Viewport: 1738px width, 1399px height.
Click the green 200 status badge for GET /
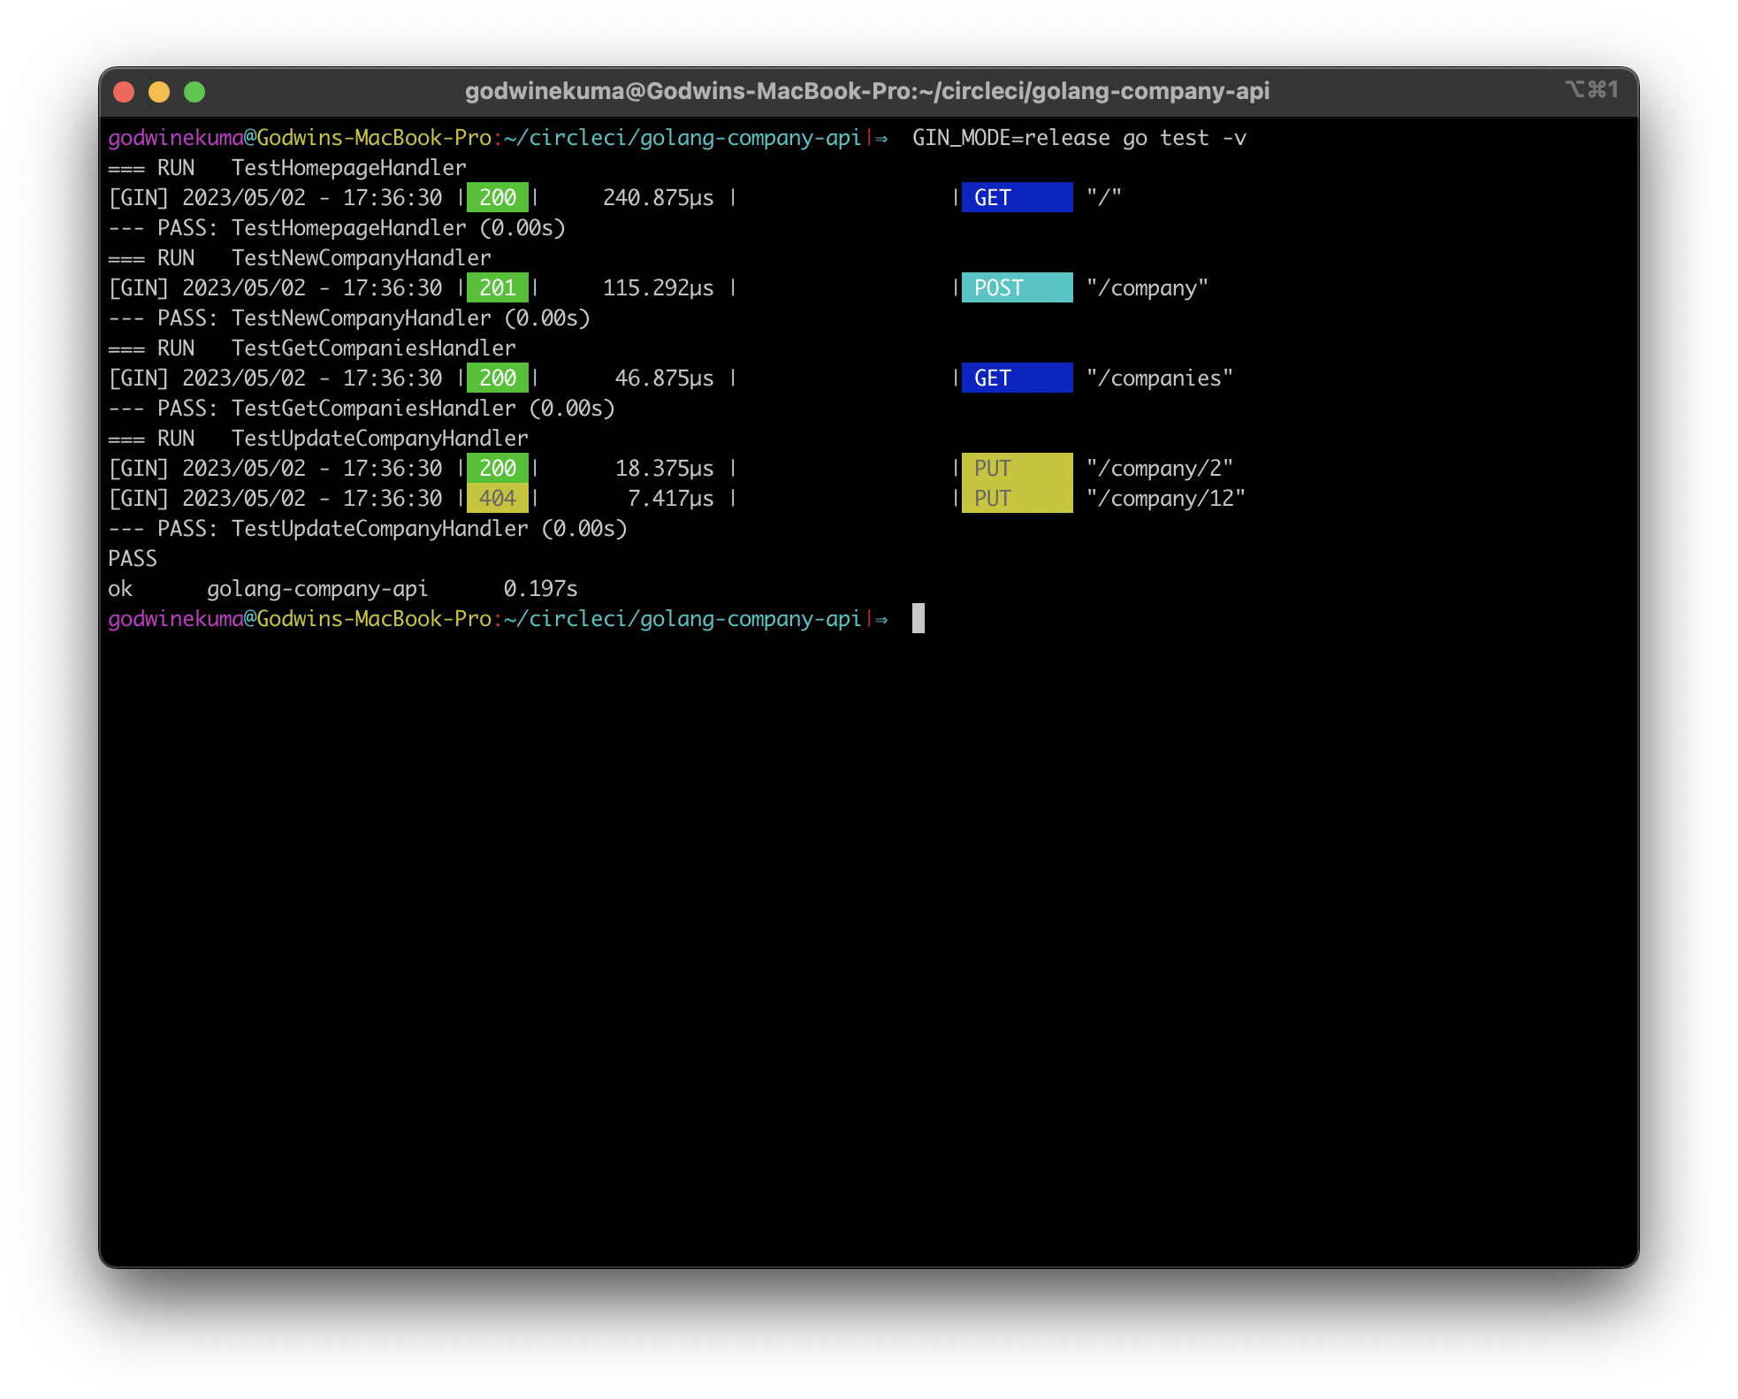point(497,197)
